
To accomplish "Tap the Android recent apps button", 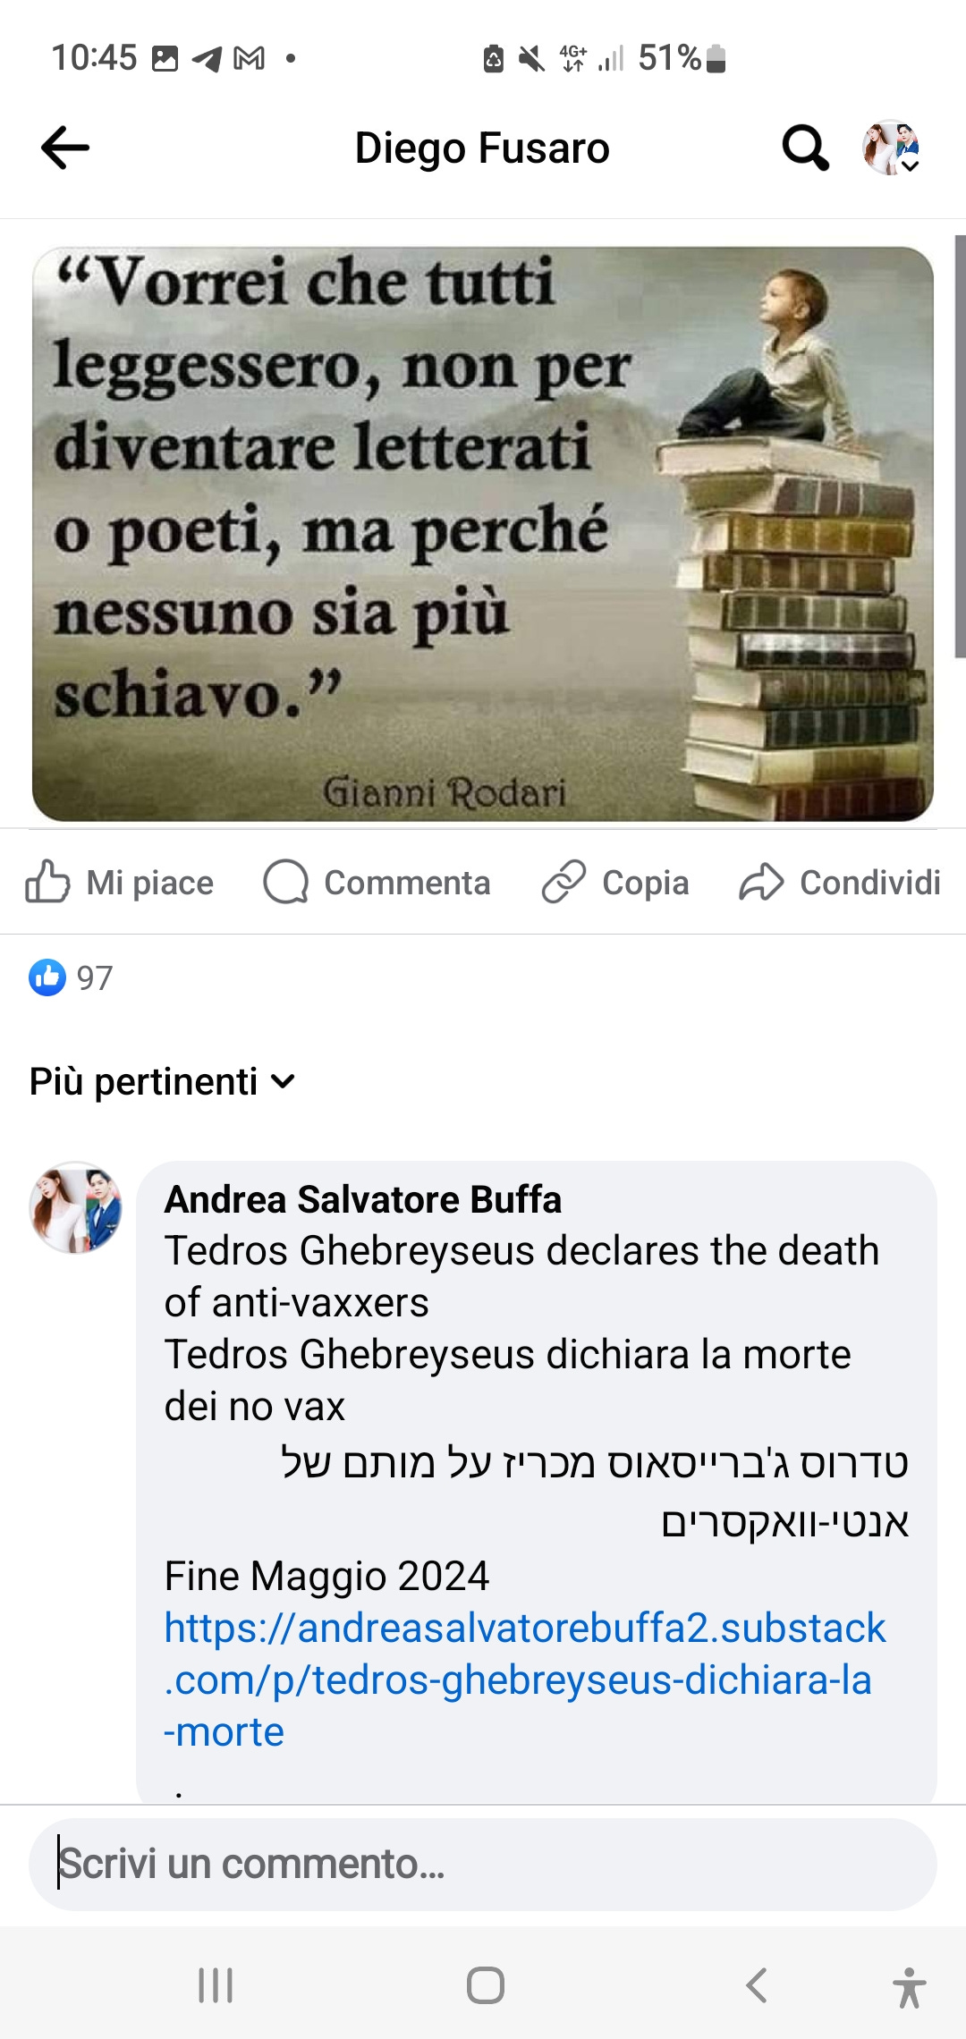I will (x=216, y=1985).
